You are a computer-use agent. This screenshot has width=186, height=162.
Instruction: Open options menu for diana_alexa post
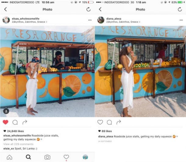point(181,20)
